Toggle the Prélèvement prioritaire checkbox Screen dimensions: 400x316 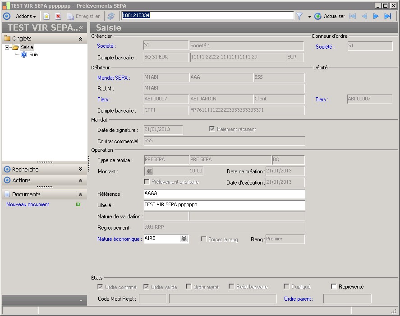point(147,182)
